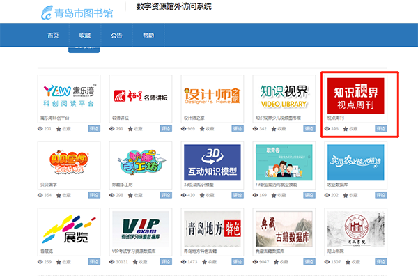This screenshot has width=418, height=278.
Task: Click the eye icon beside 30131 views
Action: 112,262
